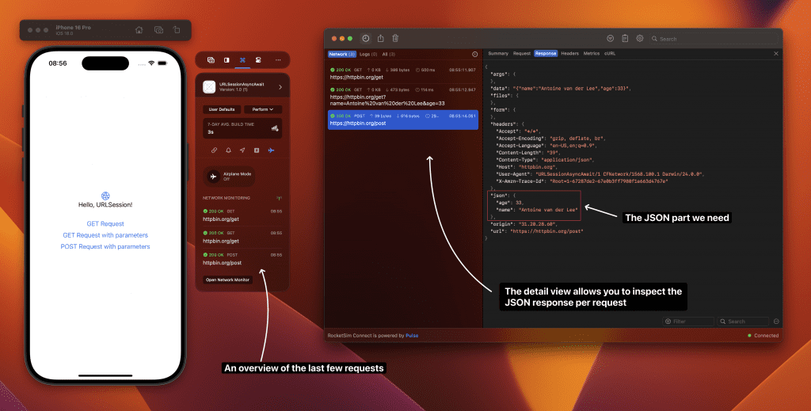Click the clipboard icon in monitor toolbar
This screenshot has width=811, height=411.
click(x=625, y=38)
